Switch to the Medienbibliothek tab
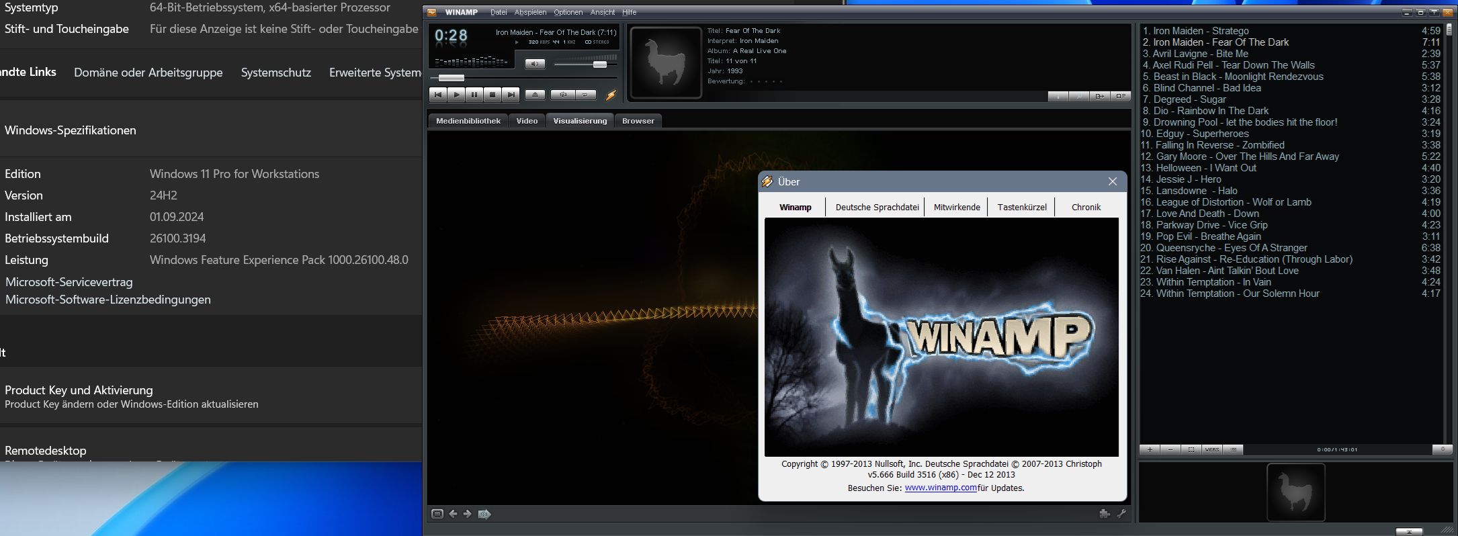1458x536 pixels. 468,121
